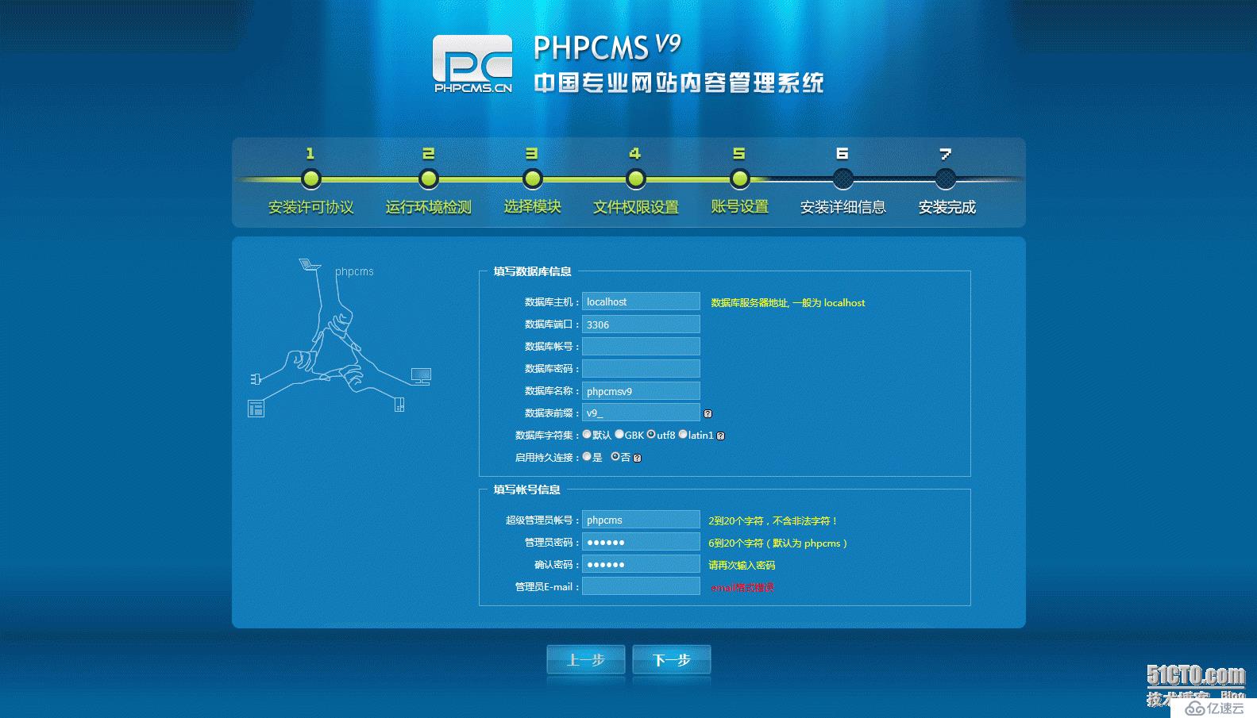Select the latin1 charset radio button
Image resolution: width=1257 pixels, height=718 pixels.
point(683,434)
